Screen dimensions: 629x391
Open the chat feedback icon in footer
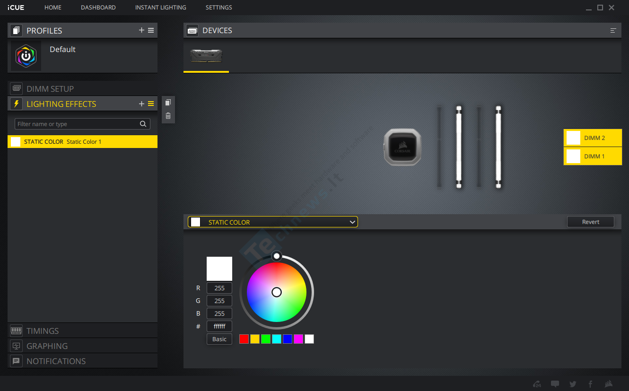(x=555, y=384)
